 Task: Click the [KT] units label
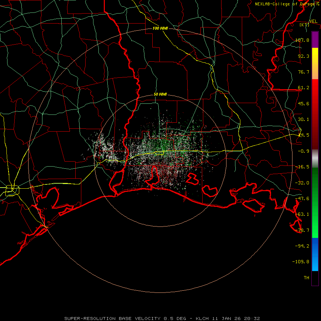point(305,25)
